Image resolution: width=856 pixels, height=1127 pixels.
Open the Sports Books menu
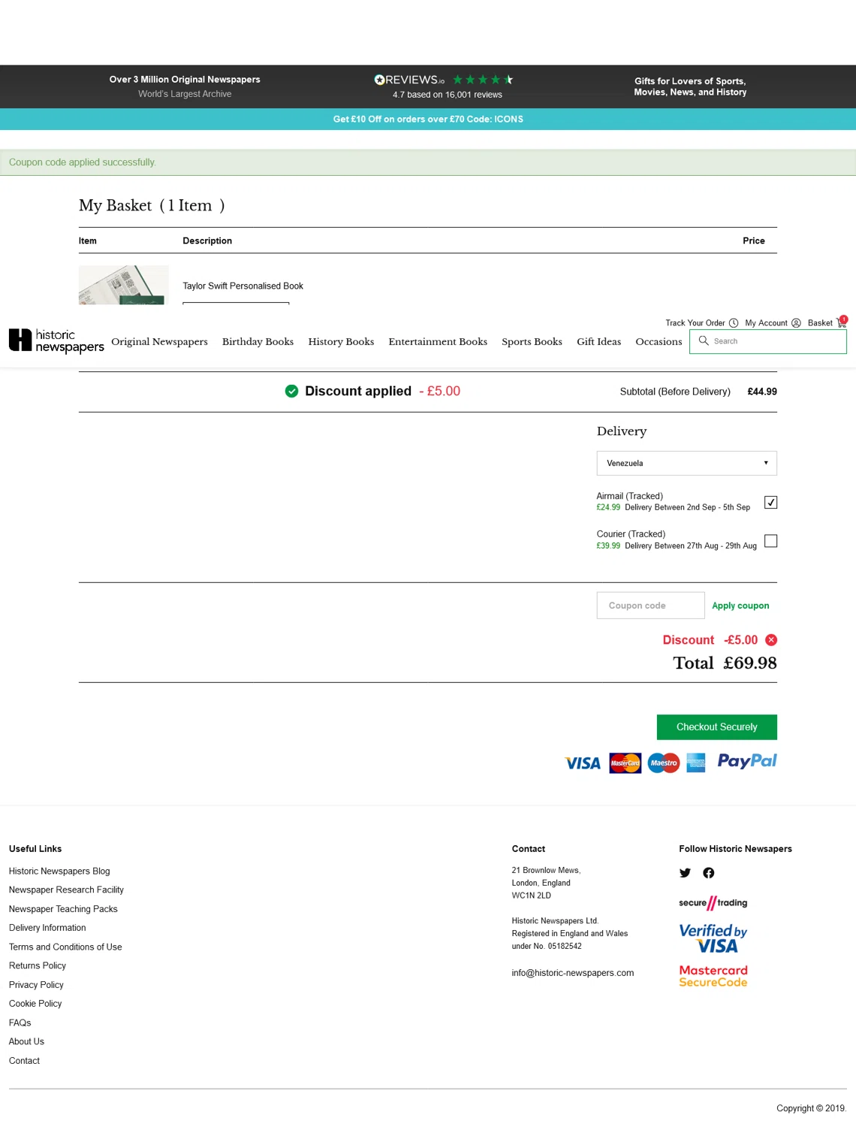point(532,342)
